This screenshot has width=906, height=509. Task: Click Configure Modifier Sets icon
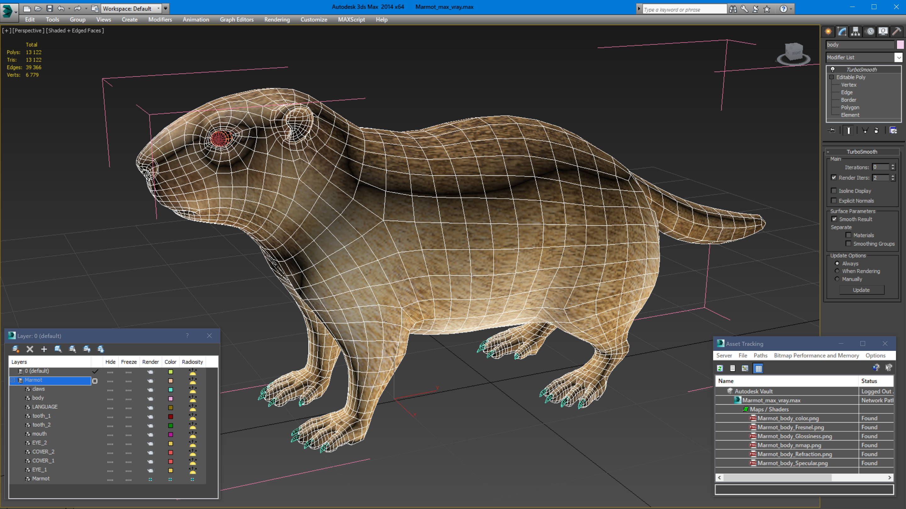pos(893,130)
